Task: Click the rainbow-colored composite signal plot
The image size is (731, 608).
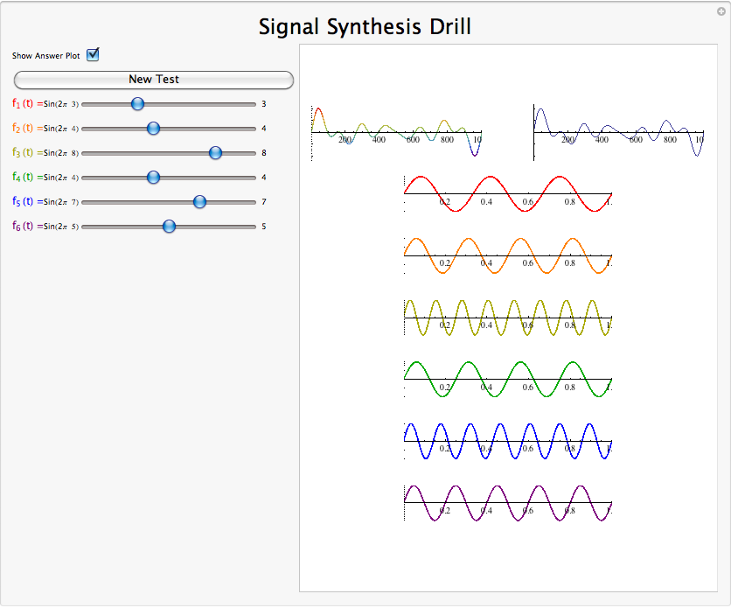Action: (396, 132)
